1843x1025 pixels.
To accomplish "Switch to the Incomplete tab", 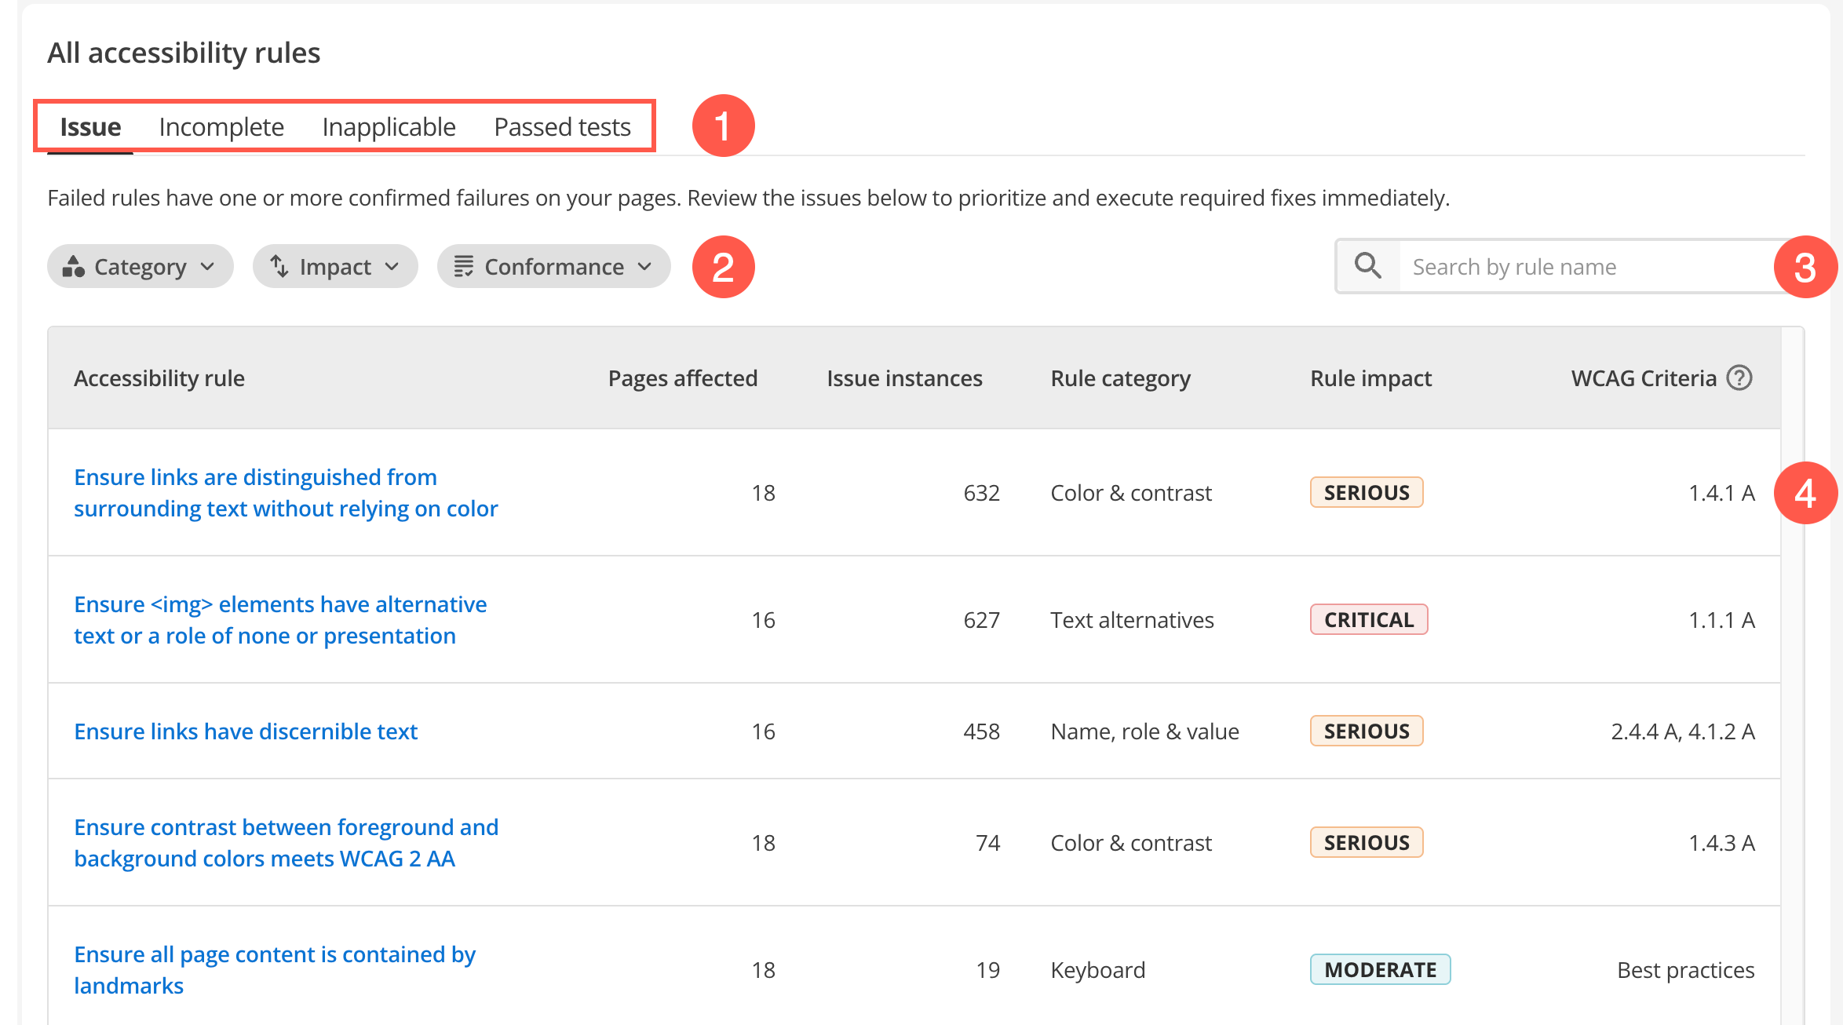I will (x=221, y=127).
